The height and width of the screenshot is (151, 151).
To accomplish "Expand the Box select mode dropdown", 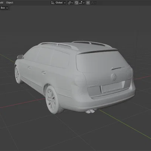I will [4, 8].
